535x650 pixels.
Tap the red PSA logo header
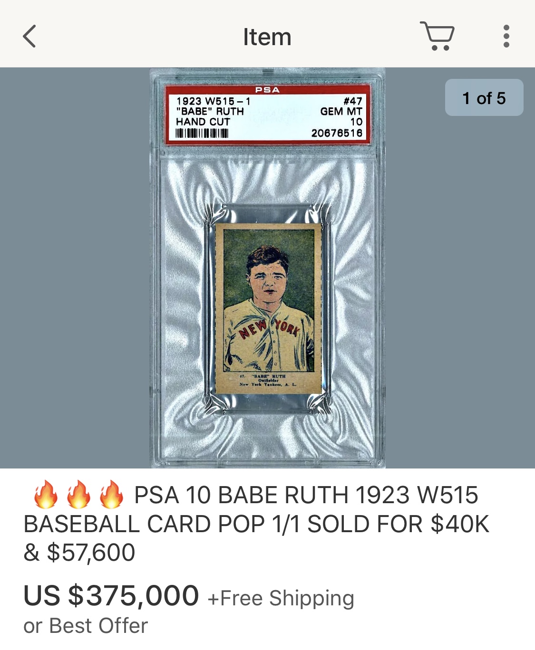coord(267,89)
